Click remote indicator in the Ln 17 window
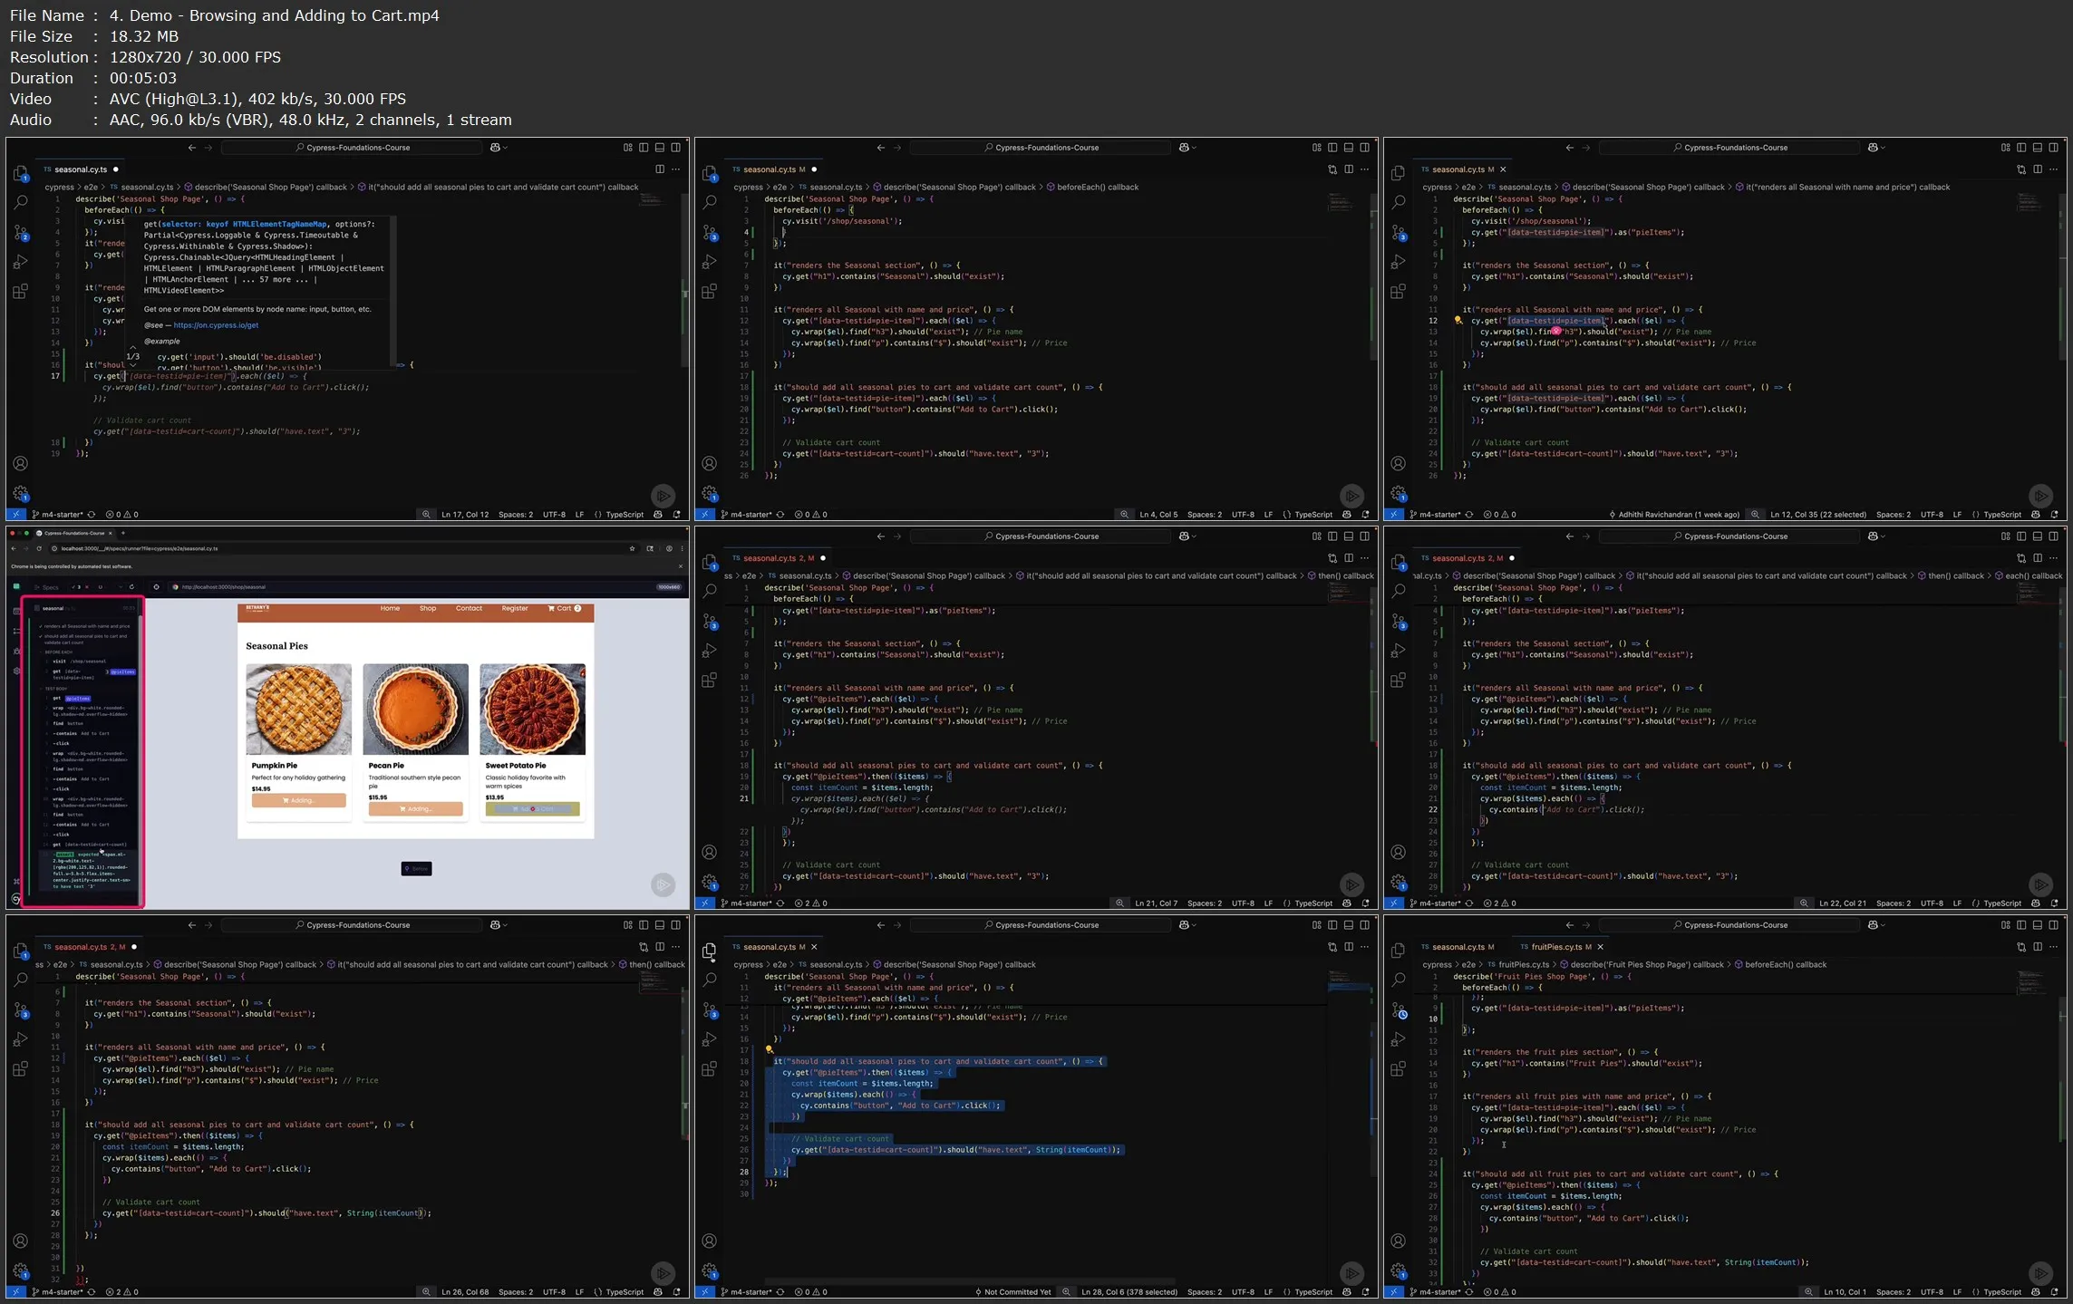The height and width of the screenshot is (1304, 2073). click(15, 515)
